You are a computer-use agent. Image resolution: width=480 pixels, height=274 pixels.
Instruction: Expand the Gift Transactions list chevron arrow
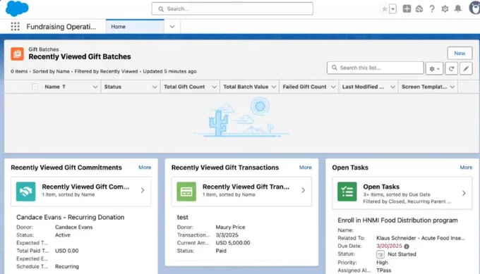(303, 190)
